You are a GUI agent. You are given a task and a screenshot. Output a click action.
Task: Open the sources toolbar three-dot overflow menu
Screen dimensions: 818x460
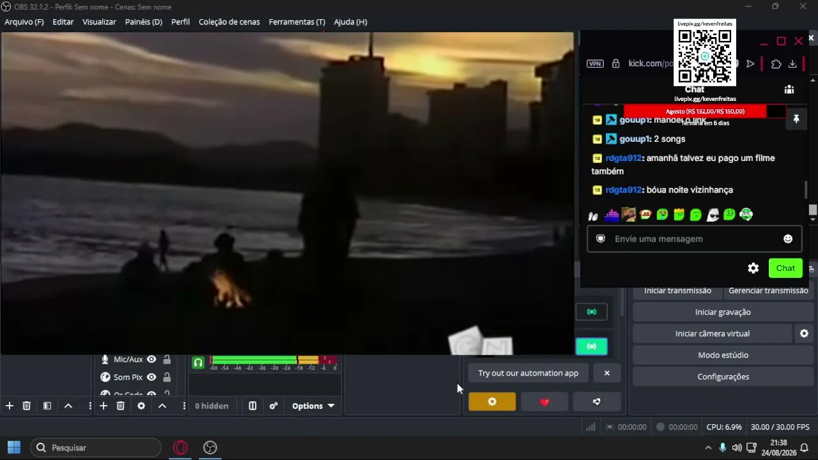pyautogui.click(x=184, y=406)
